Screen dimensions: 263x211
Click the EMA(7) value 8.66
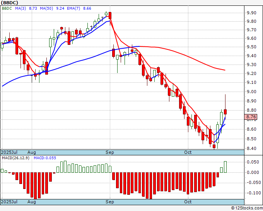click(87, 9)
